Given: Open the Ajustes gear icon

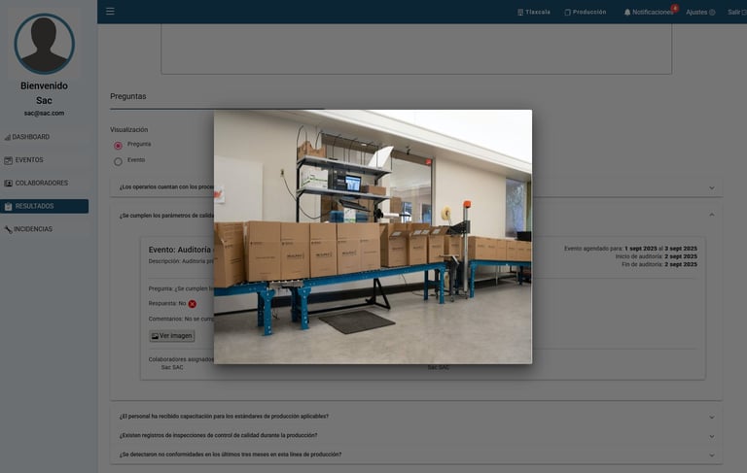Looking at the screenshot, I should (712, 13).
